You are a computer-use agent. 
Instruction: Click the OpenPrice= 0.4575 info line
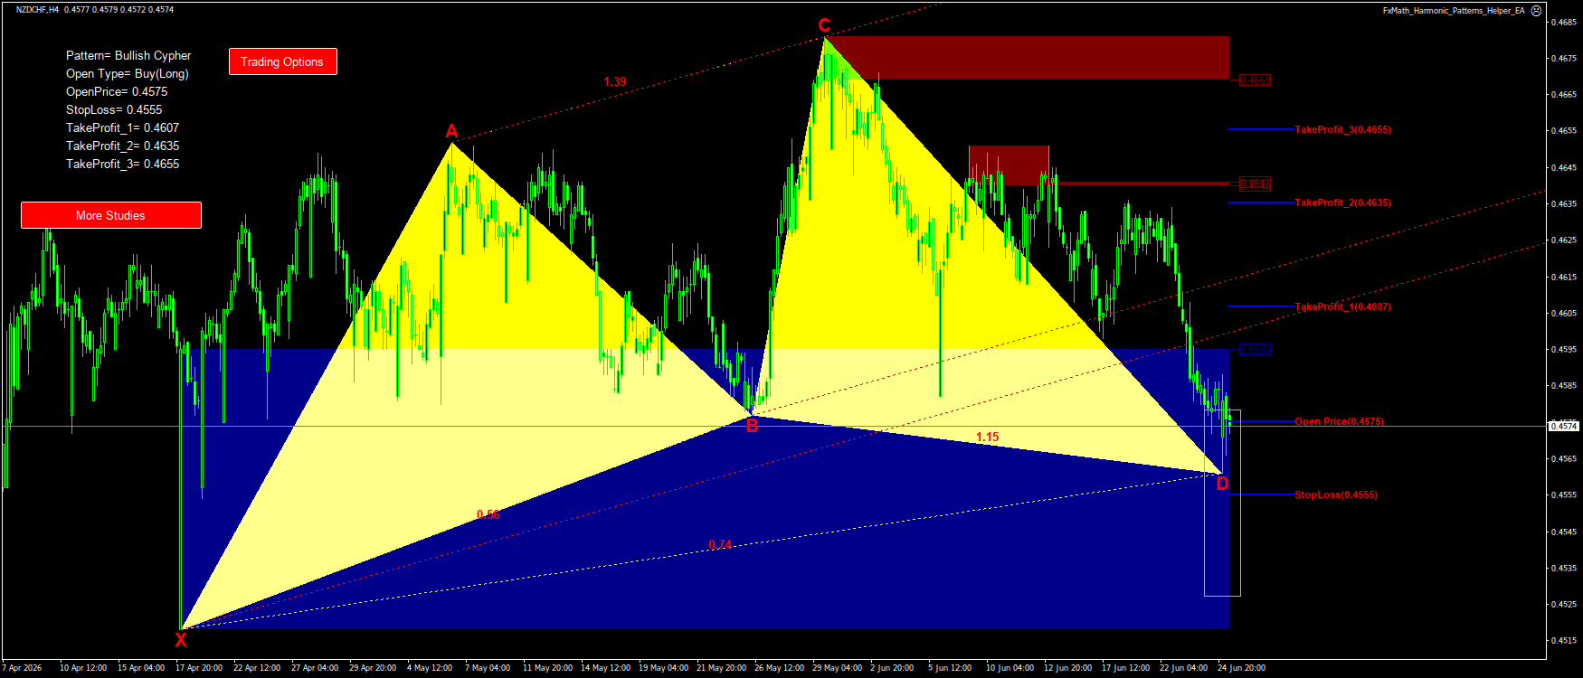[117, 91]
